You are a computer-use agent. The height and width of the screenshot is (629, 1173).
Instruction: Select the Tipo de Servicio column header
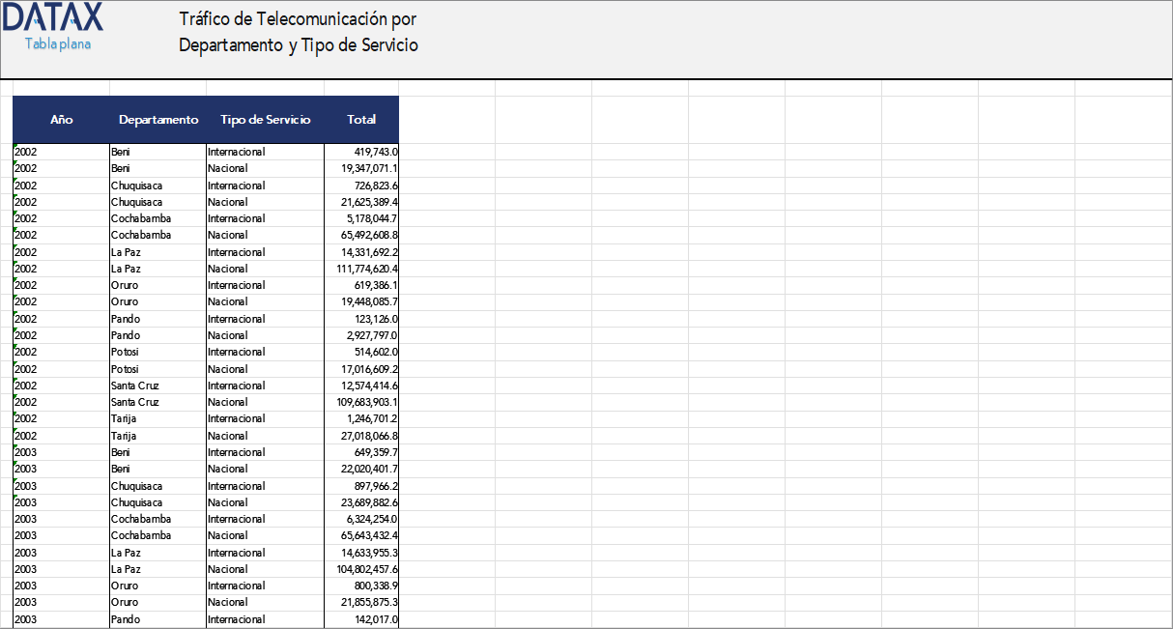pos(266,120)
